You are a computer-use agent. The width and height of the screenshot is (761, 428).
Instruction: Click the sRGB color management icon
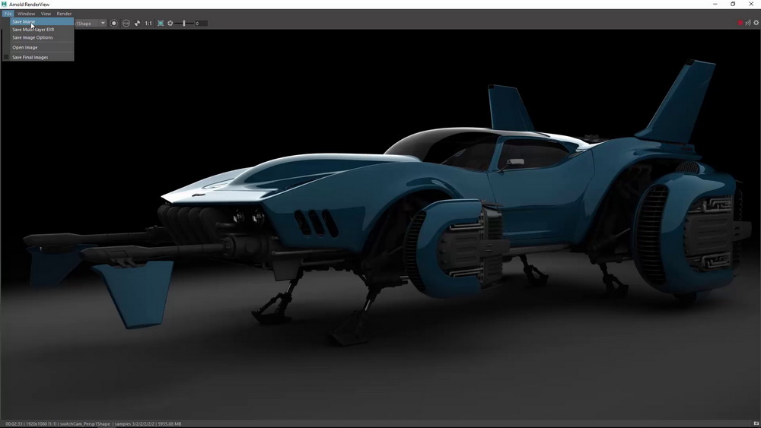(x=126, y=24)
